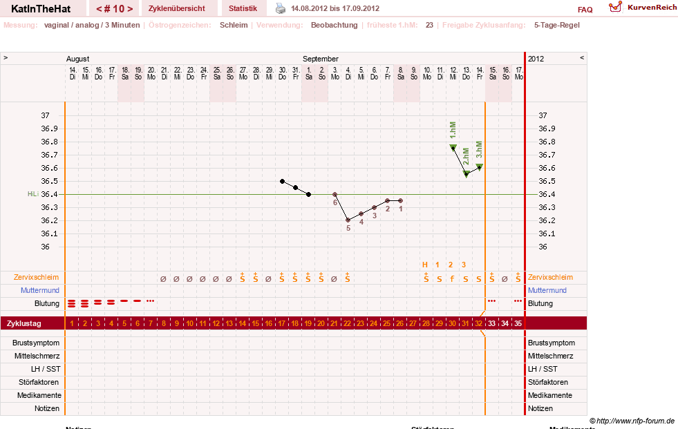The height and width of the screenshot is (429, 678).
Task: Click the Mittelschmerz row label on left
Action: 37,356
